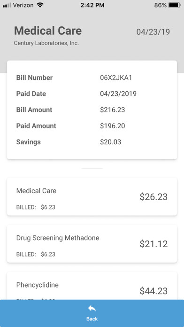Select the Phencyclidine line item card
The width and height of the screenshot is (184, 327).
pyautogui.click(x=92, y=286)
